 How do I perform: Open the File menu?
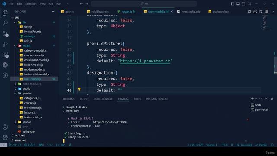(x=11, y=4)
